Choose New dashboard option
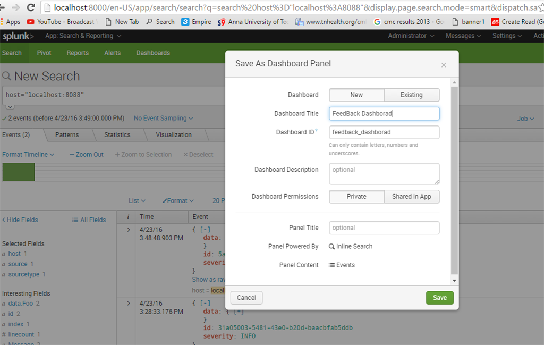 pyautogui.click(x=356, y=95)
